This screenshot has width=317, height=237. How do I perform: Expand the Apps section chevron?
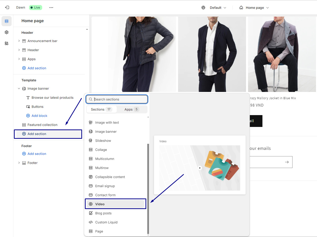(x=19, y=59)
